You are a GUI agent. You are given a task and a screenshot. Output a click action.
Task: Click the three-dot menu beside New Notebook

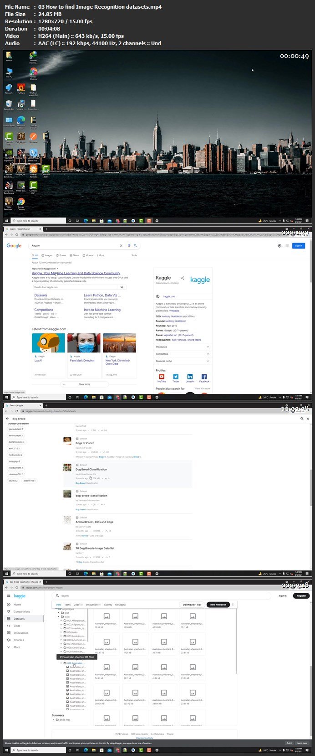click(233, 605)
